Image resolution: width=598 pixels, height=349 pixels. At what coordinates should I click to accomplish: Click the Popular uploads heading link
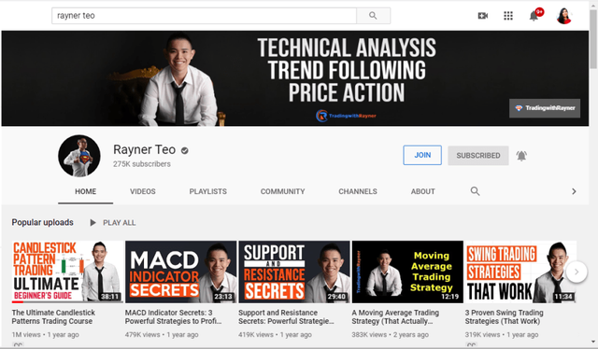pos(42,222)
